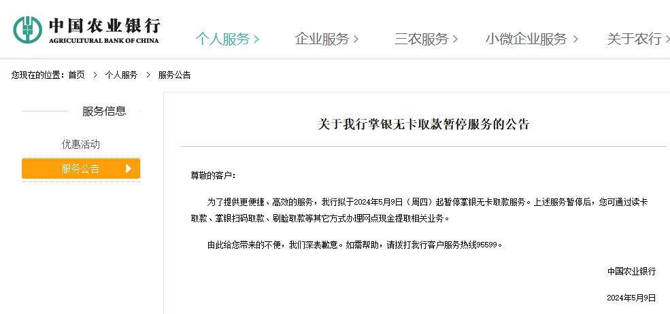Open the 三农服务 menu

pyautogui.click(x=426, y=39)
